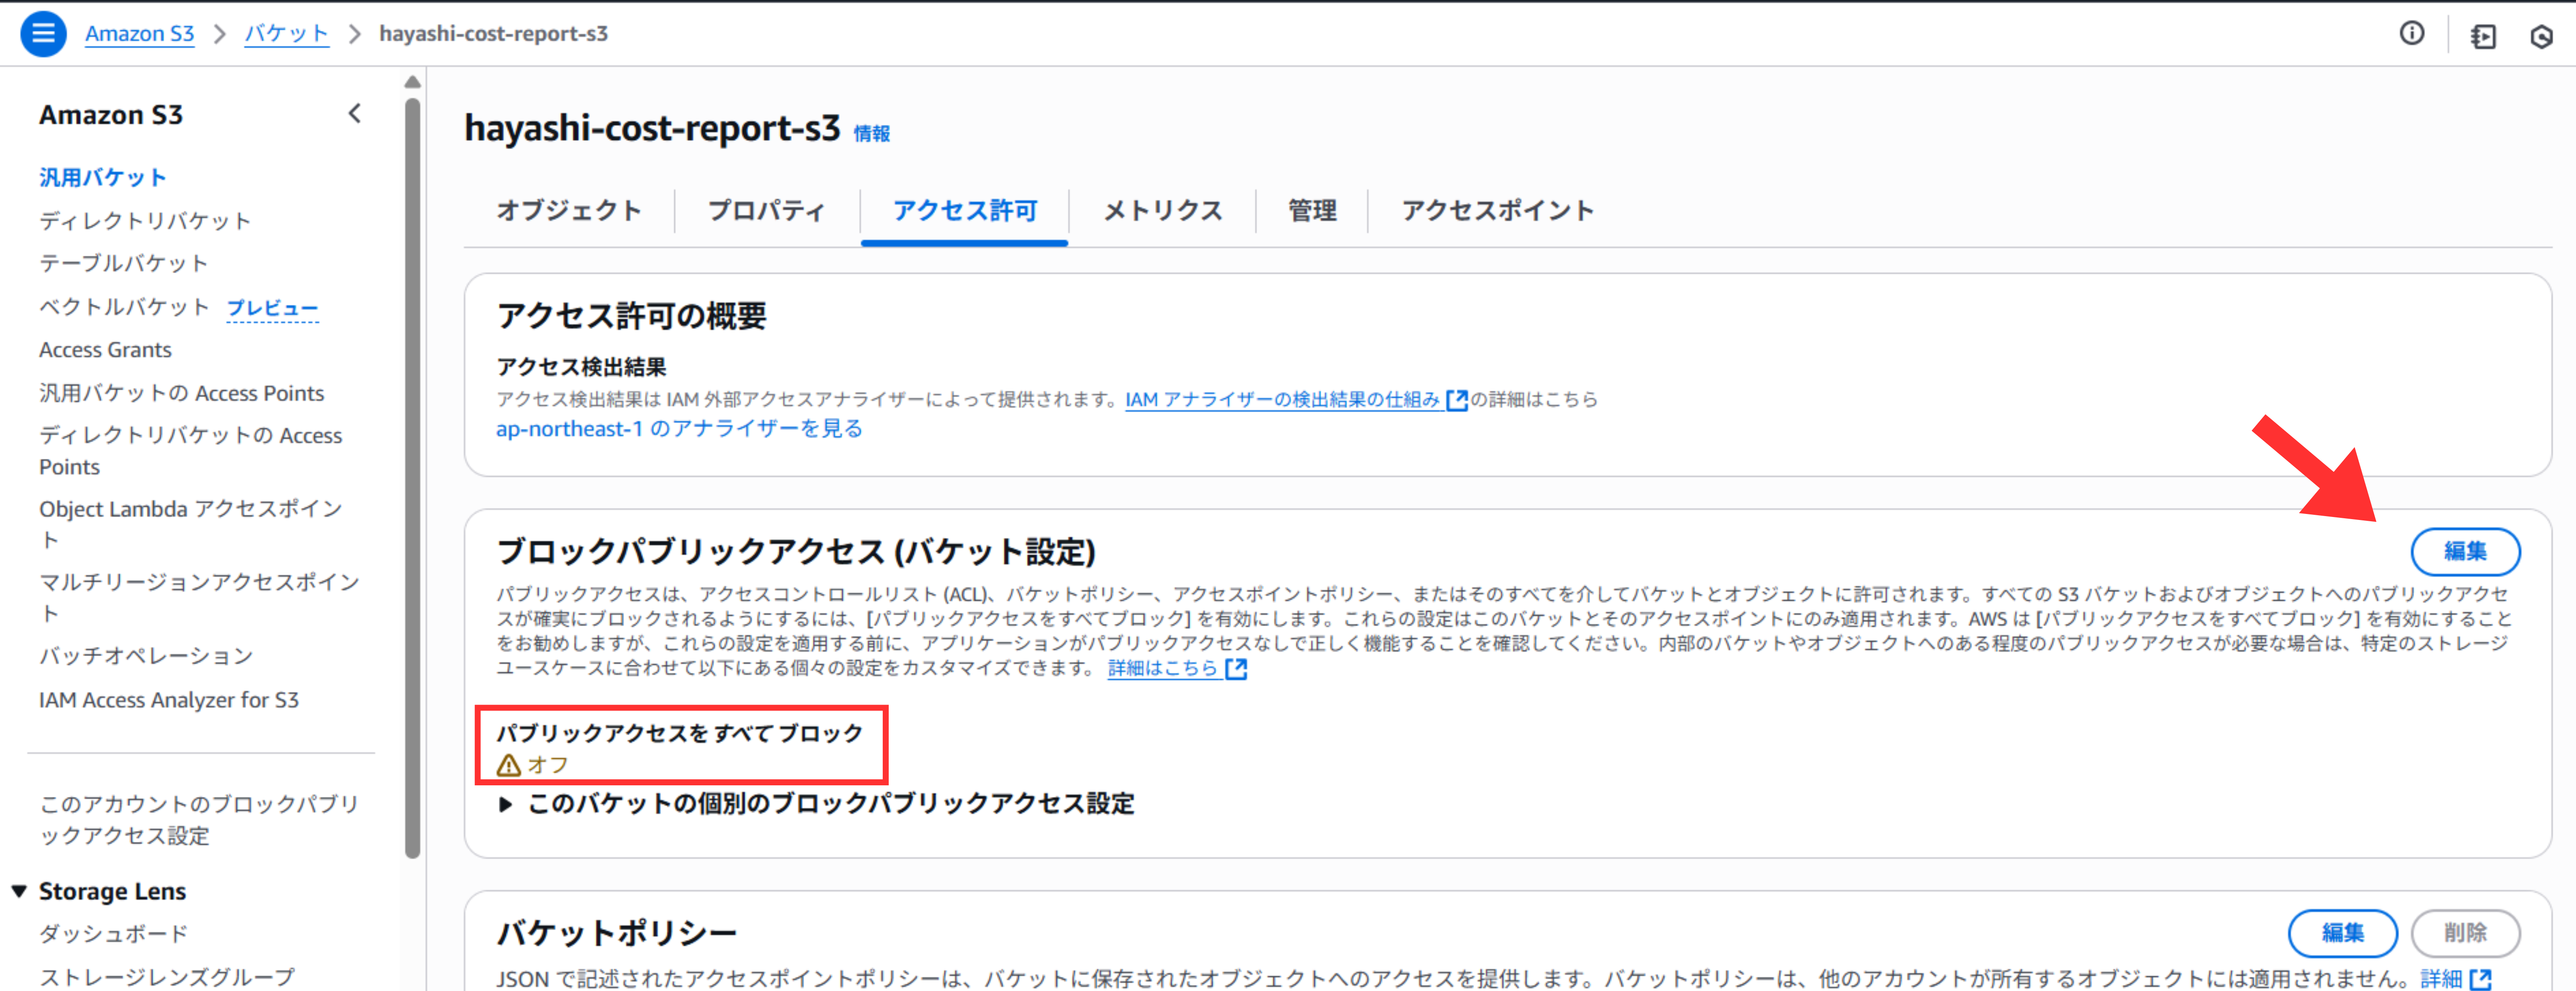
Task: Collapse the Storage Lens section
Action: pyautogui.click(x=19, y=891)
